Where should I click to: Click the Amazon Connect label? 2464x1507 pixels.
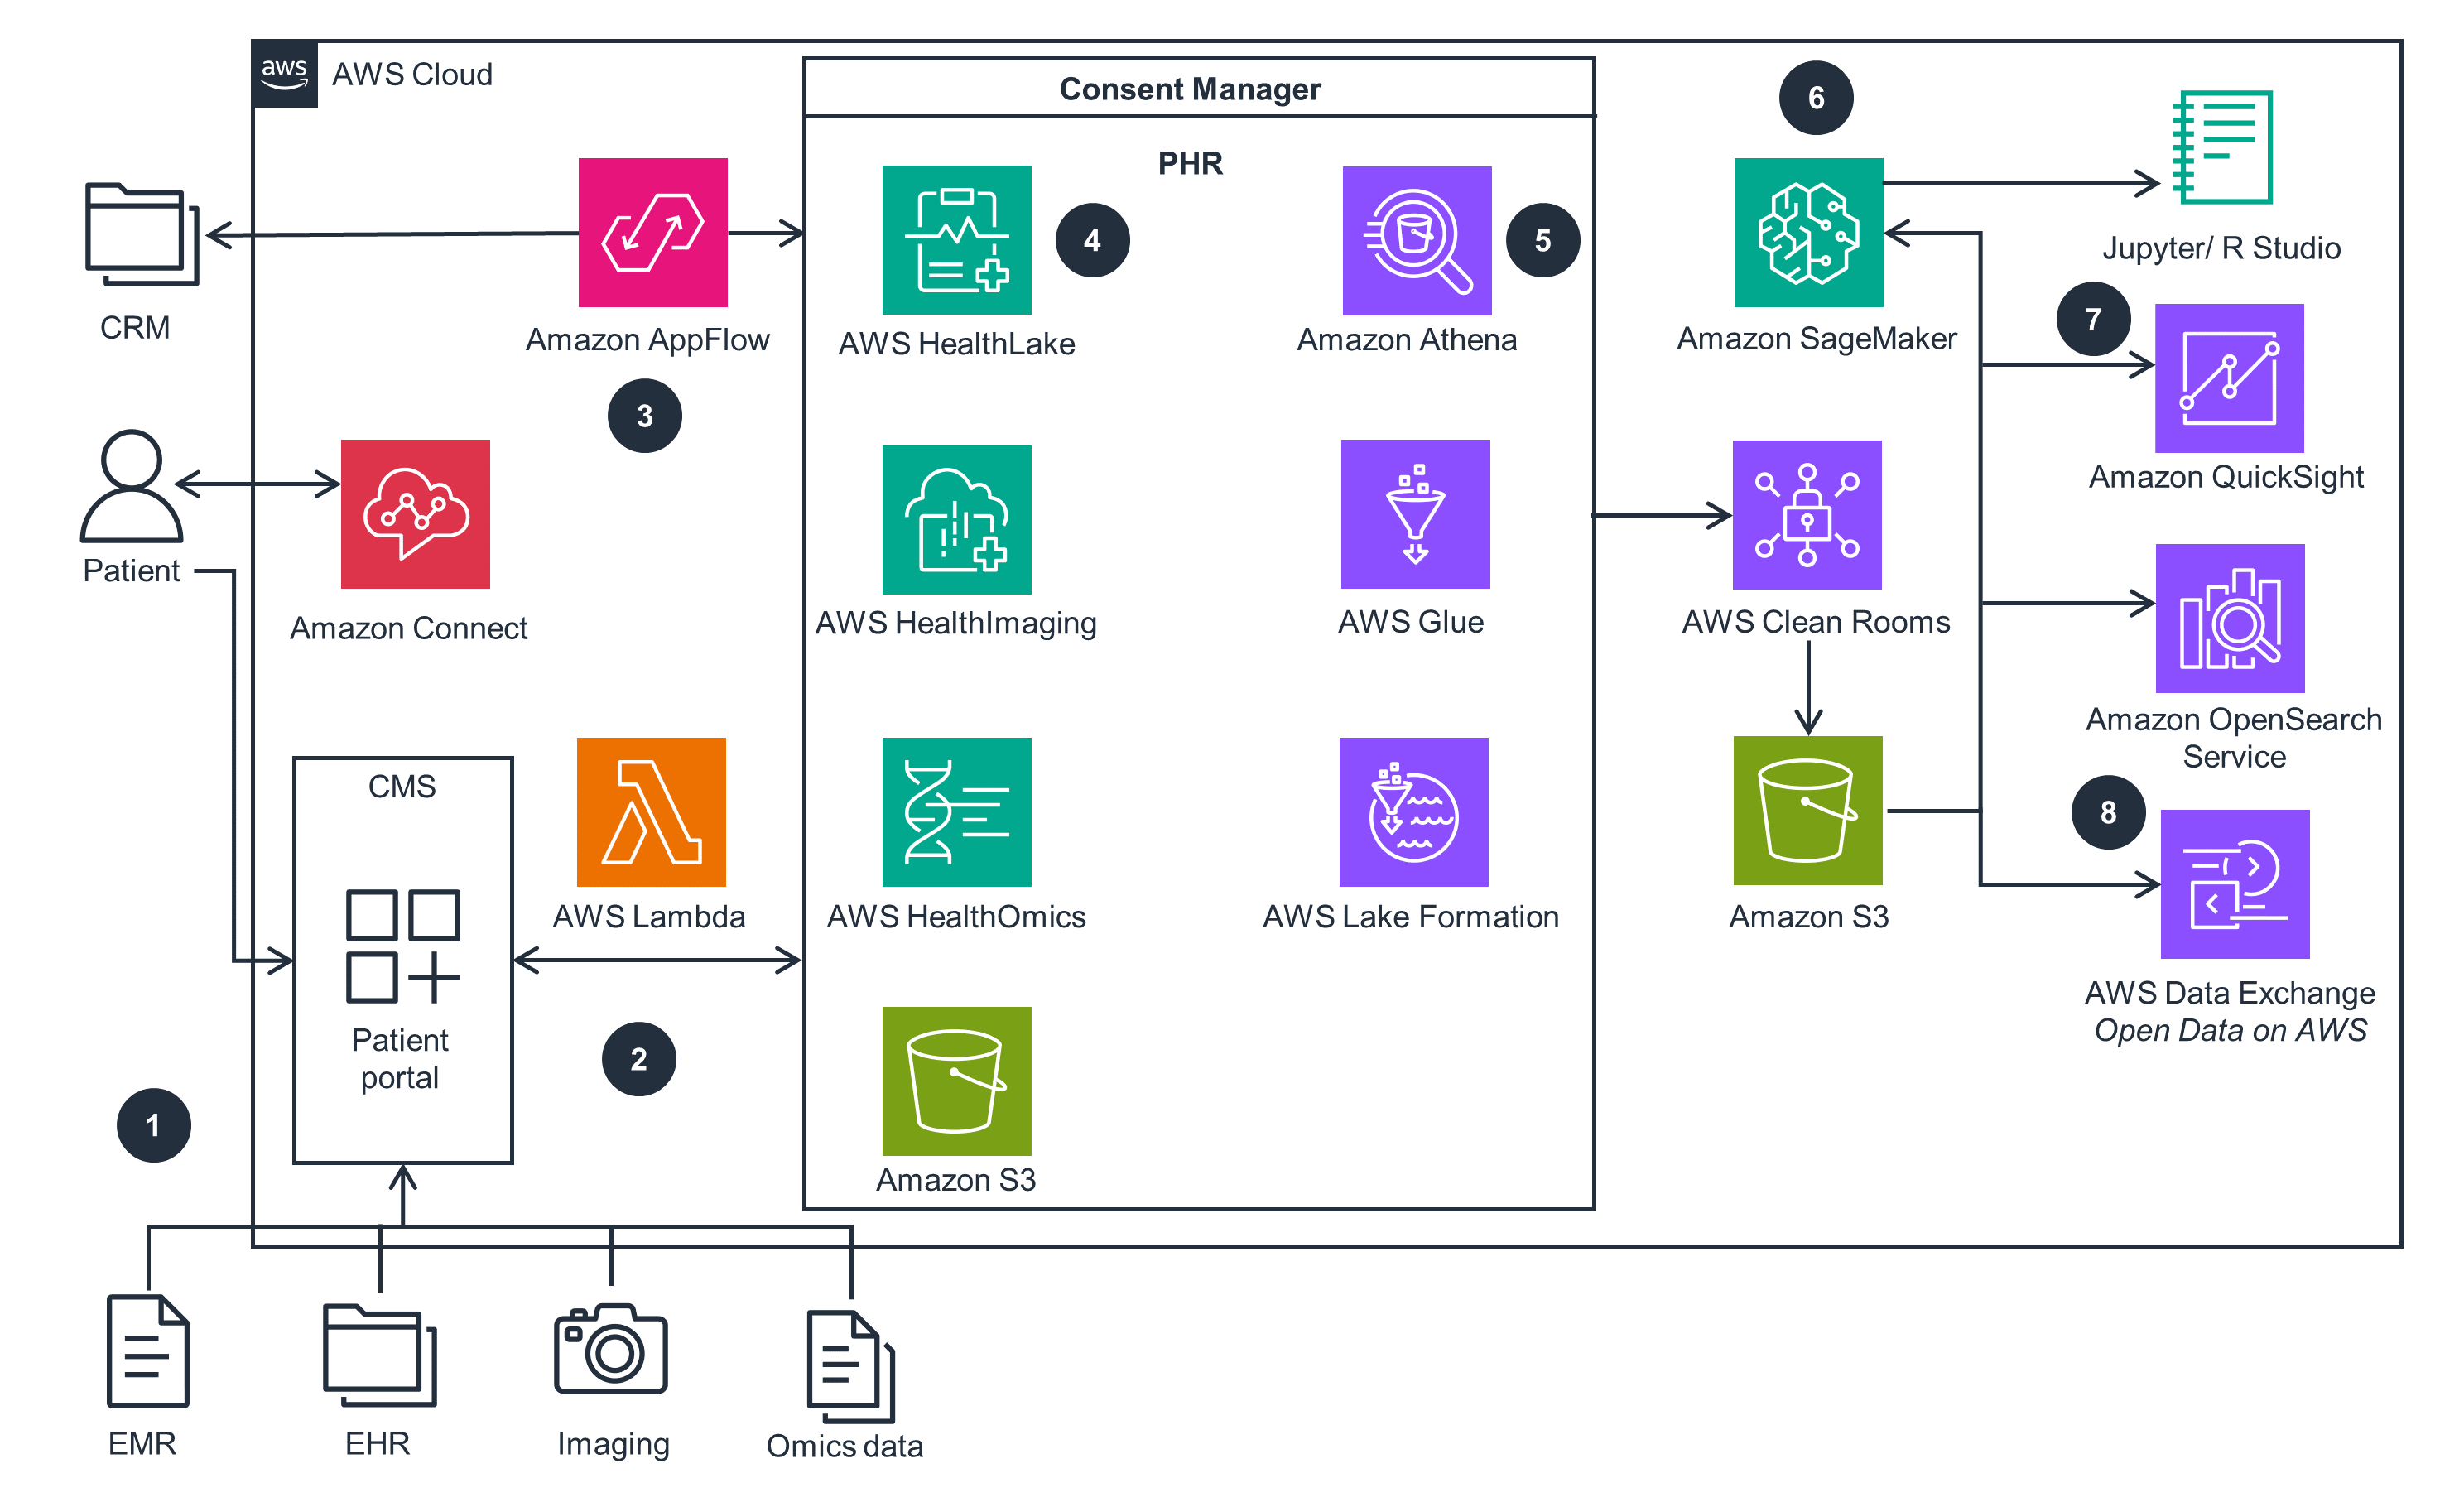tap(408, 628)
